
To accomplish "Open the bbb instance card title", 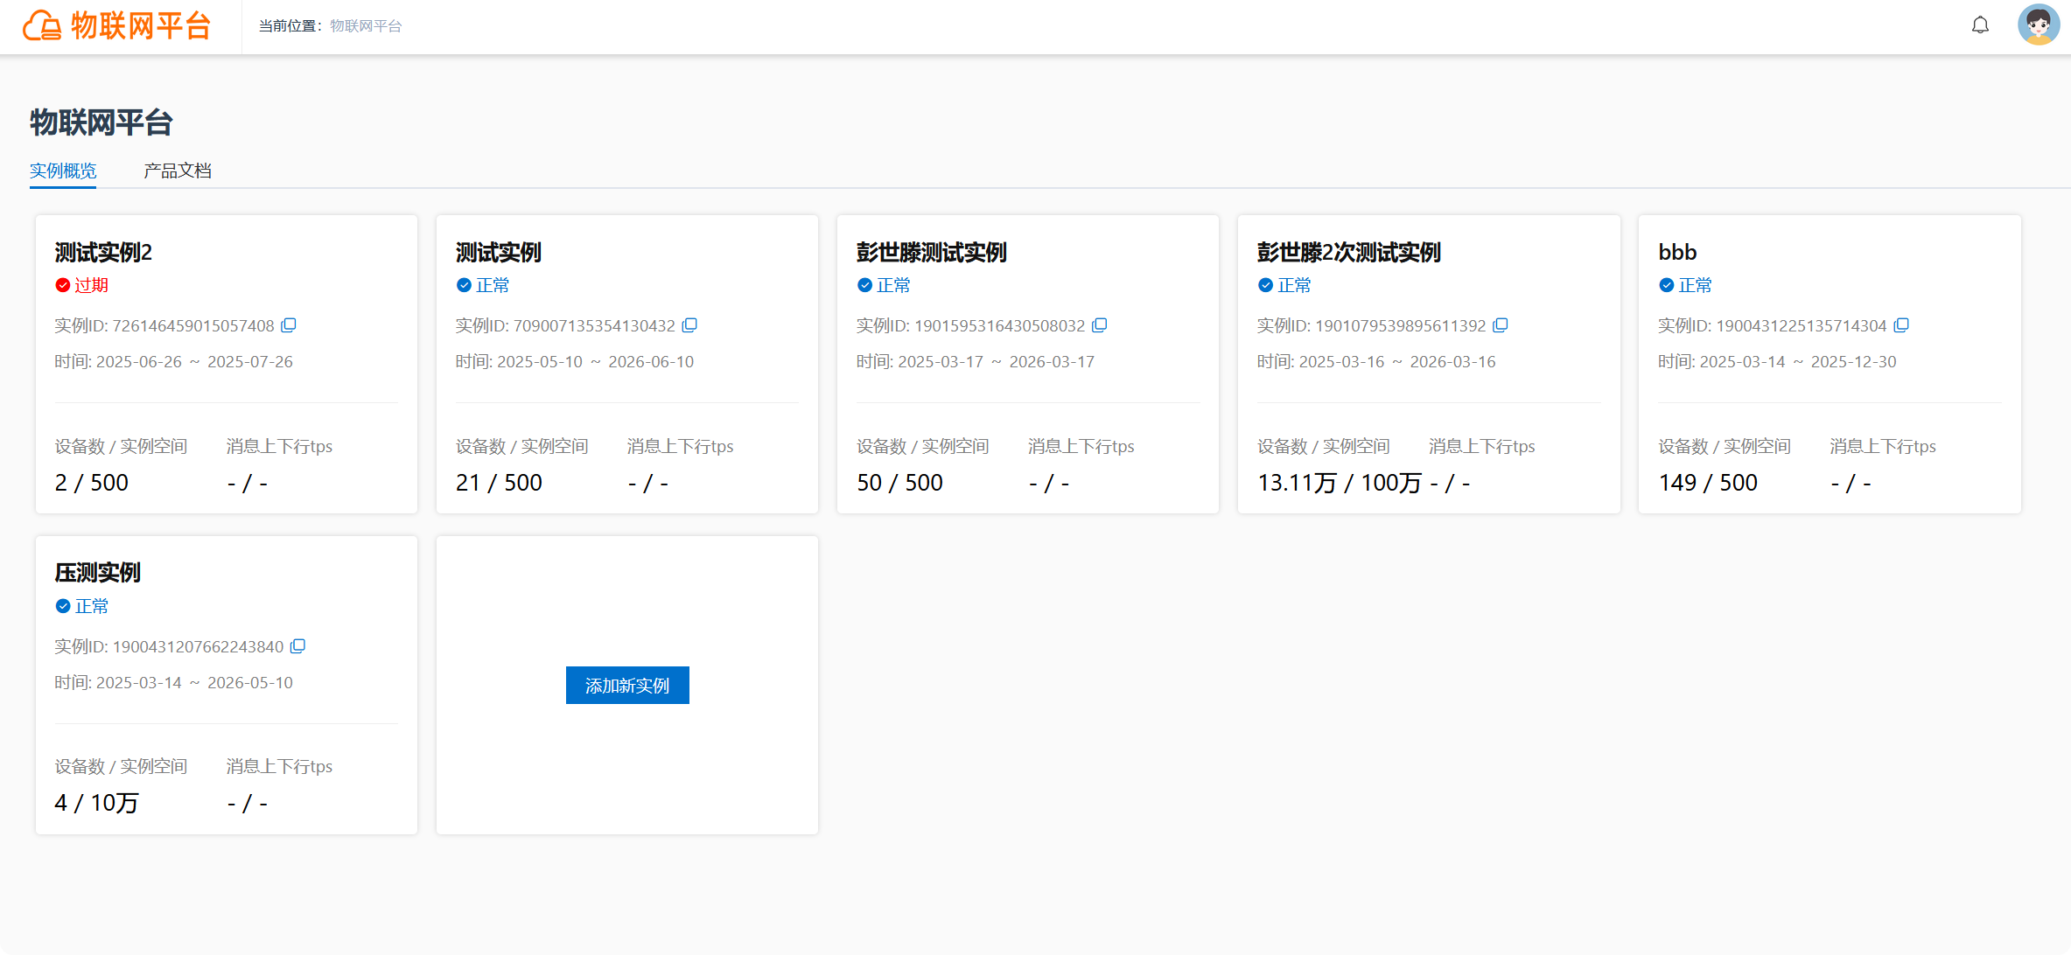I will point(1677,252).
